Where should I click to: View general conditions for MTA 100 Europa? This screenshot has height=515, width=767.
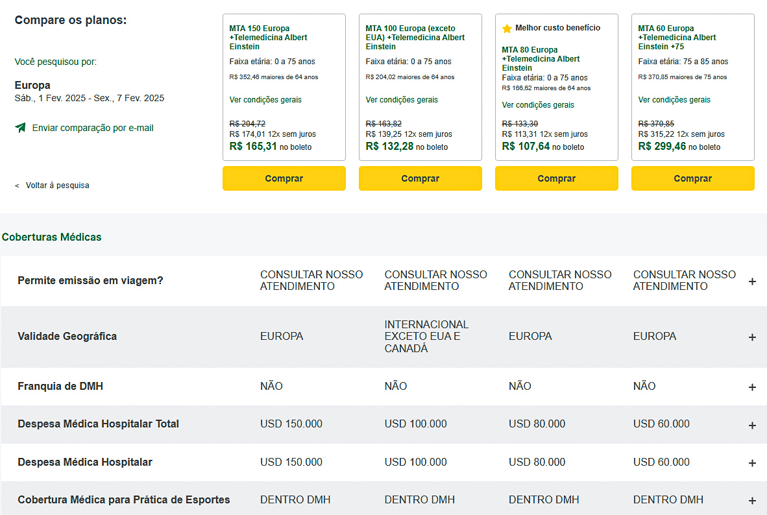click(402, 100)
